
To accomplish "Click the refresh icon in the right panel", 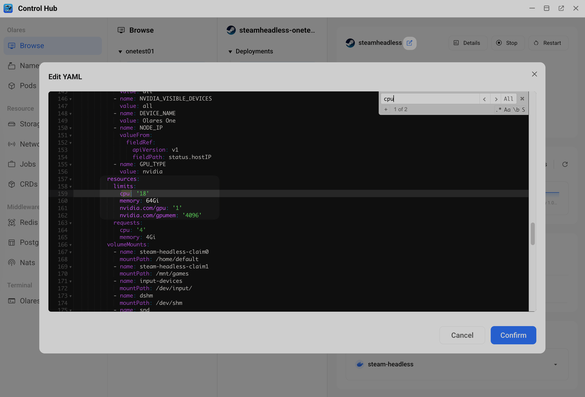I will click(x=565, y=164).
